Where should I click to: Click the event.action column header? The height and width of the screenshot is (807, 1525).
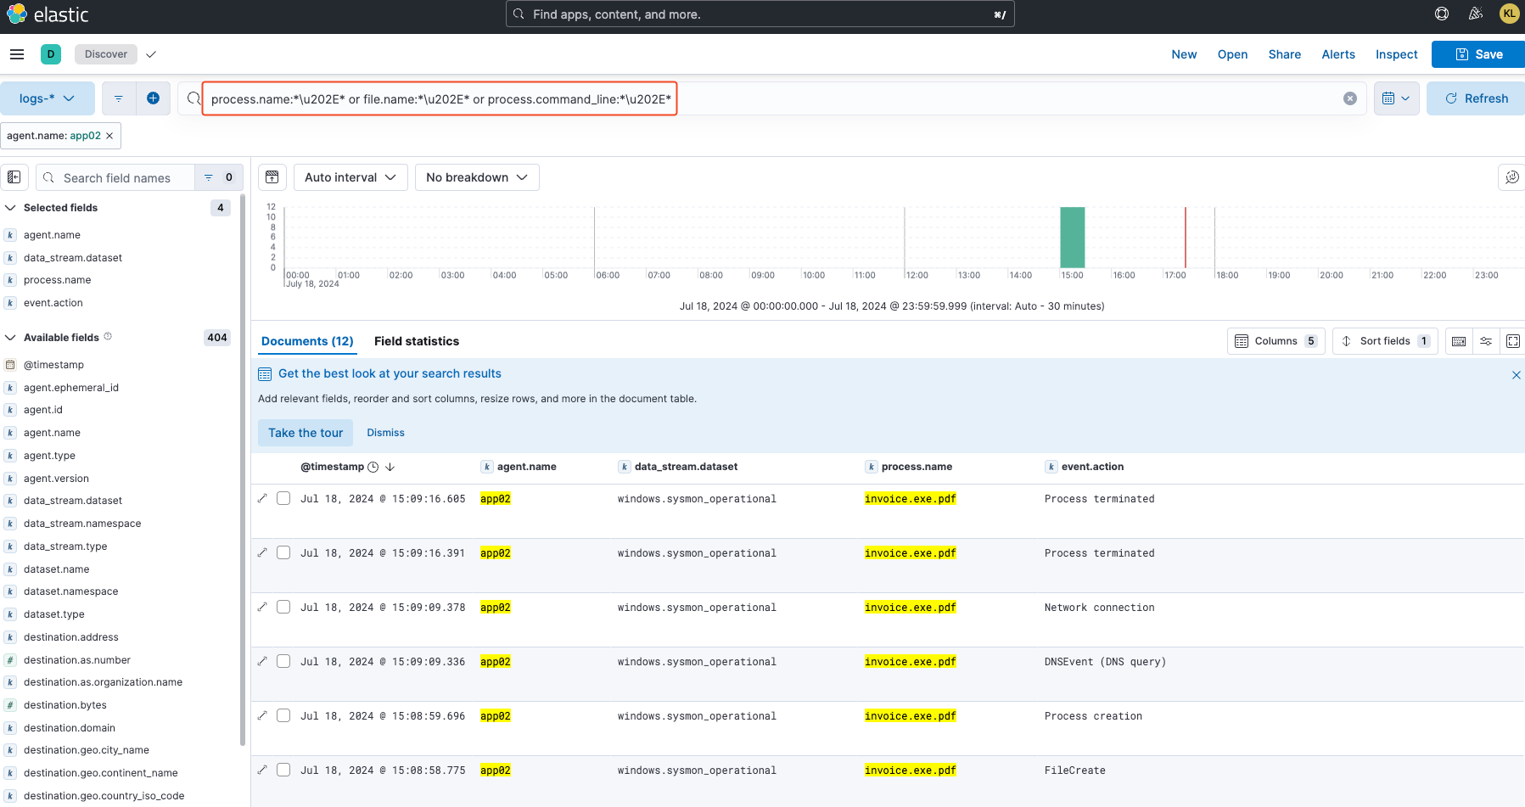[x=1092, y=467]
